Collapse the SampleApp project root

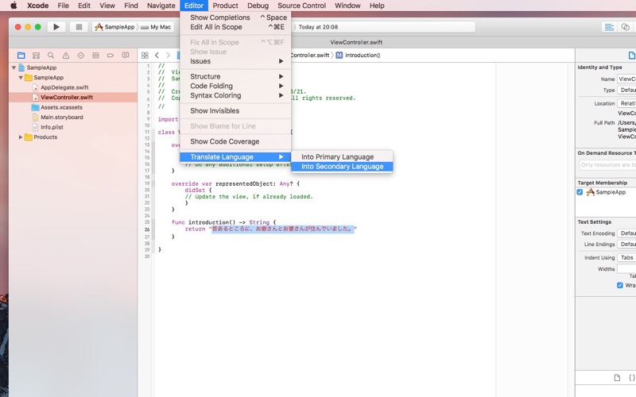[x=14, y=67]
